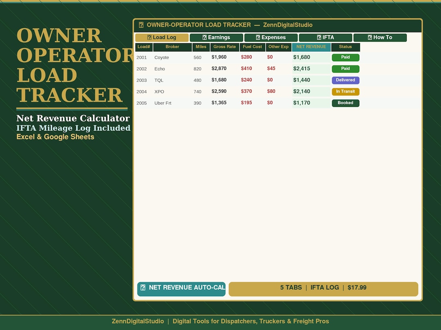The image size is (441, 330).
Task: Click the Paid status badge for load 2001
Action: pyautogui.click(x=345, y=57)
